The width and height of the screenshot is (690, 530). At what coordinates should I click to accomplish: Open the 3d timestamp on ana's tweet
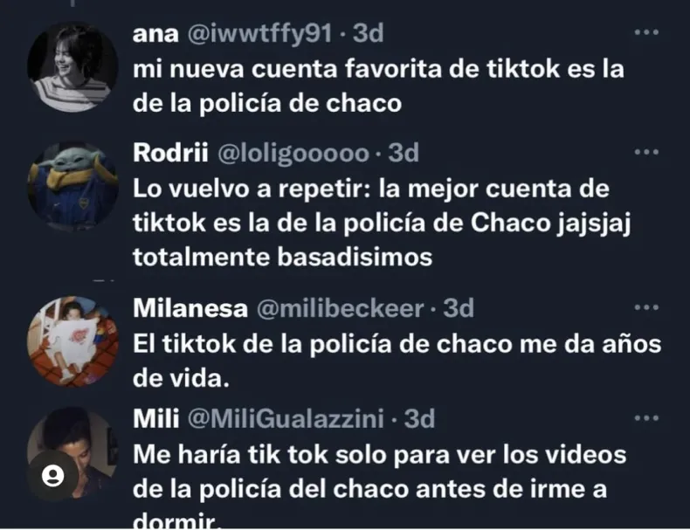369,33
